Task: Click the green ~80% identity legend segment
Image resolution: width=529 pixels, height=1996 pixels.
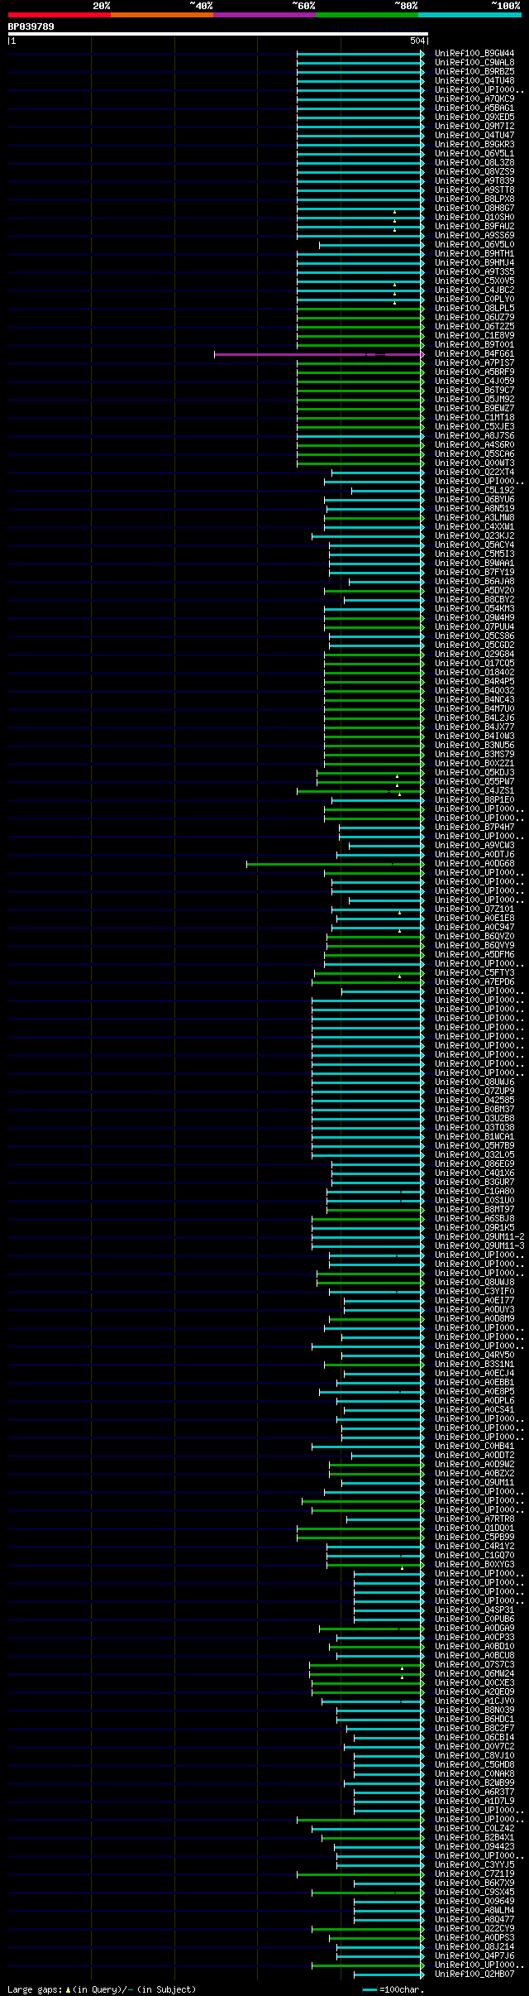Action: click(366, 15)
